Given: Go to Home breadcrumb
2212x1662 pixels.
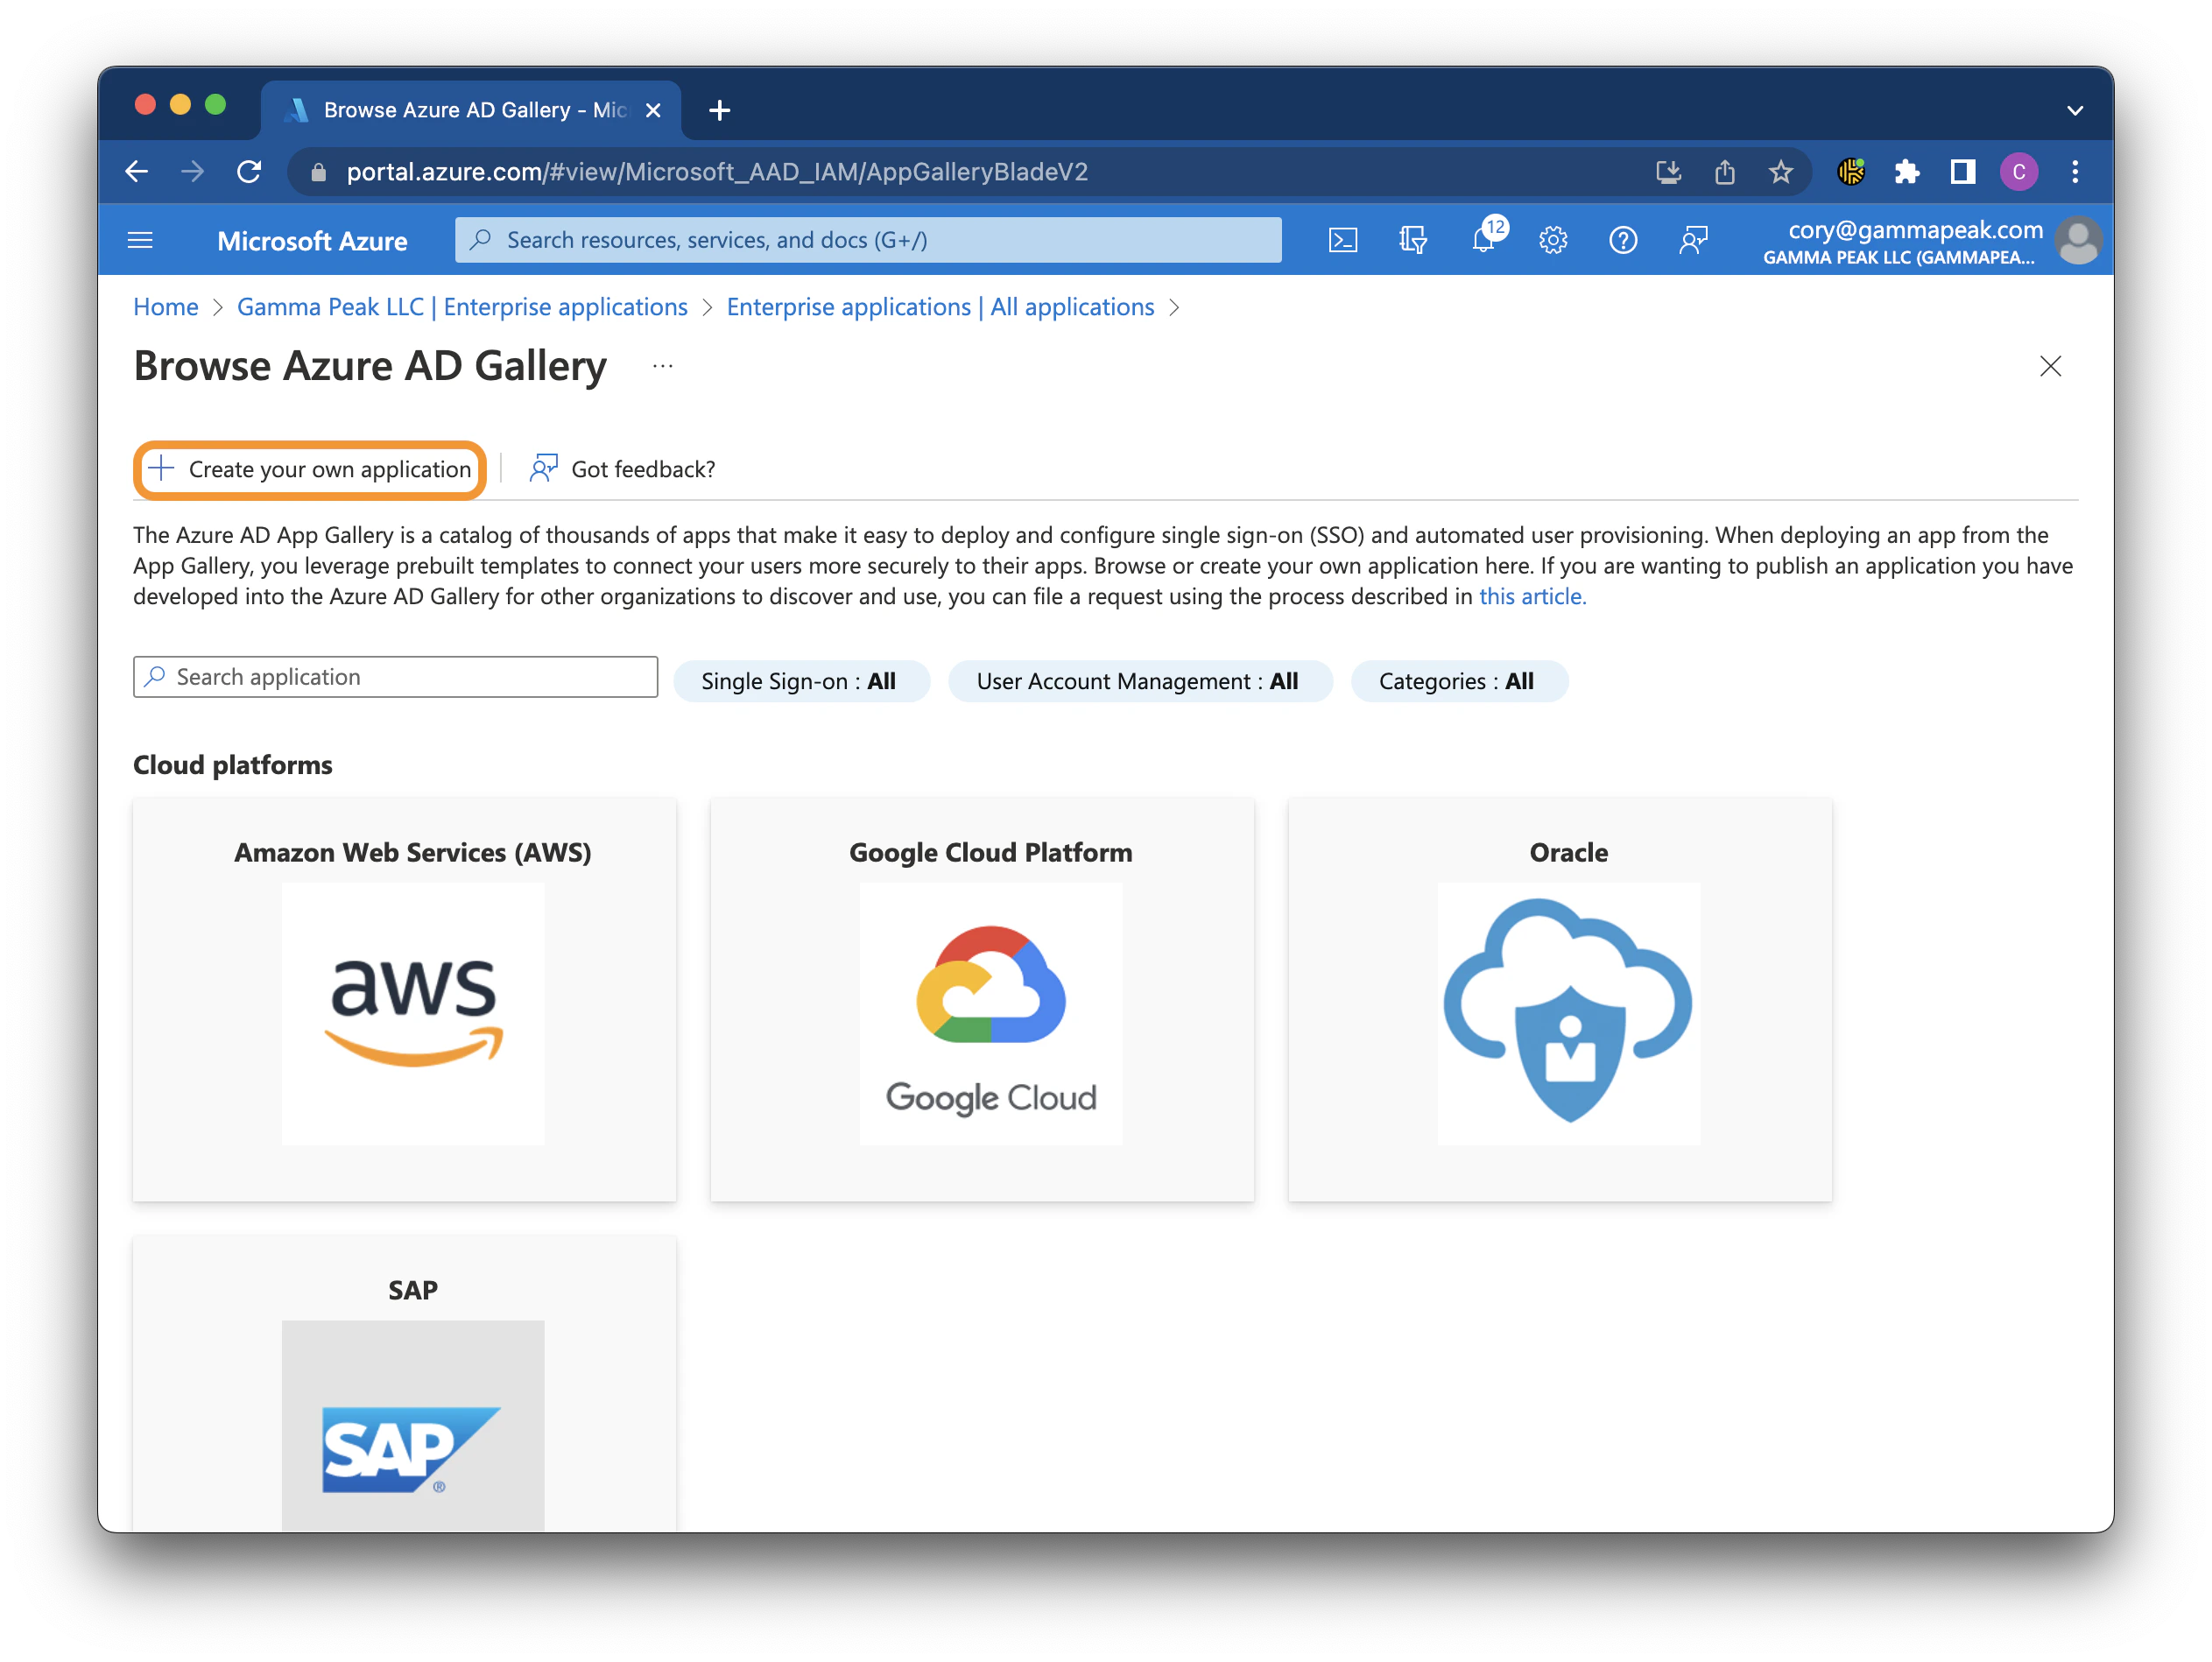Looking at the screenshot, I should (x=166, y=307).
